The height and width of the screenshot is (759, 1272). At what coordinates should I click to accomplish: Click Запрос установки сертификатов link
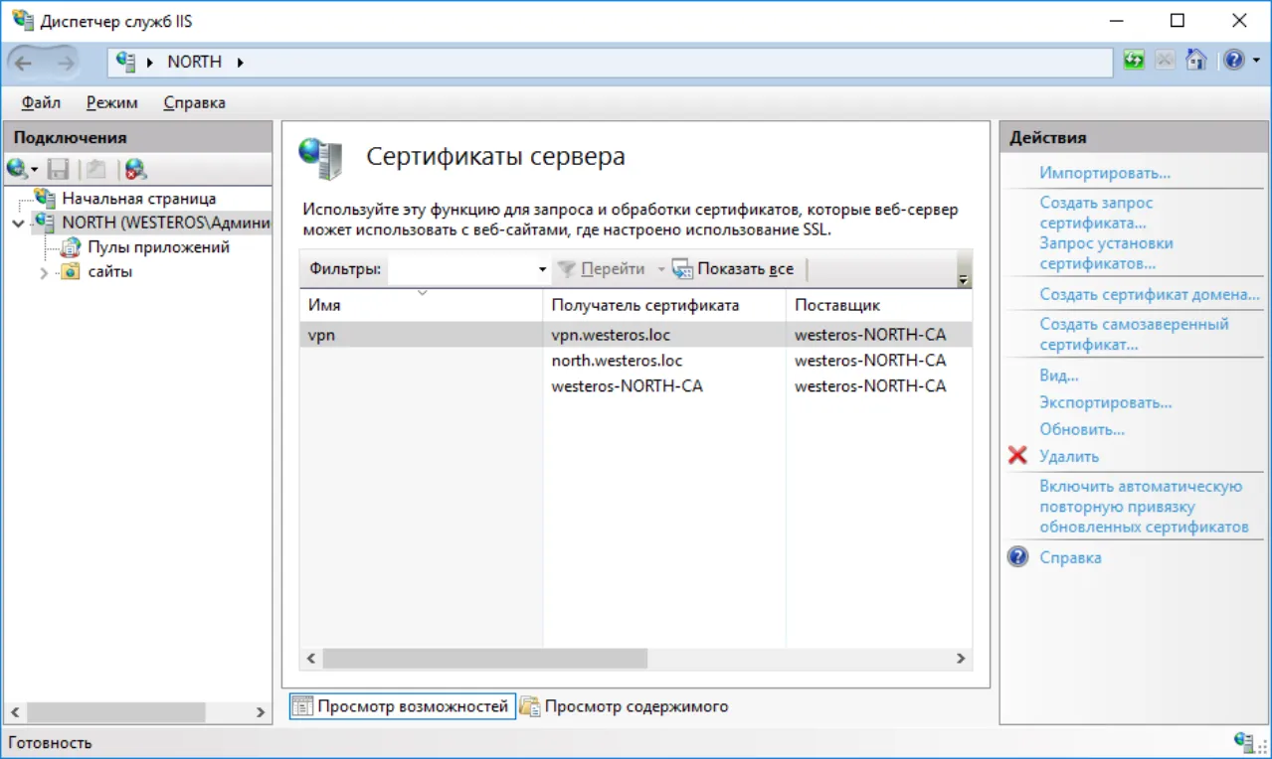point(1106,253)
